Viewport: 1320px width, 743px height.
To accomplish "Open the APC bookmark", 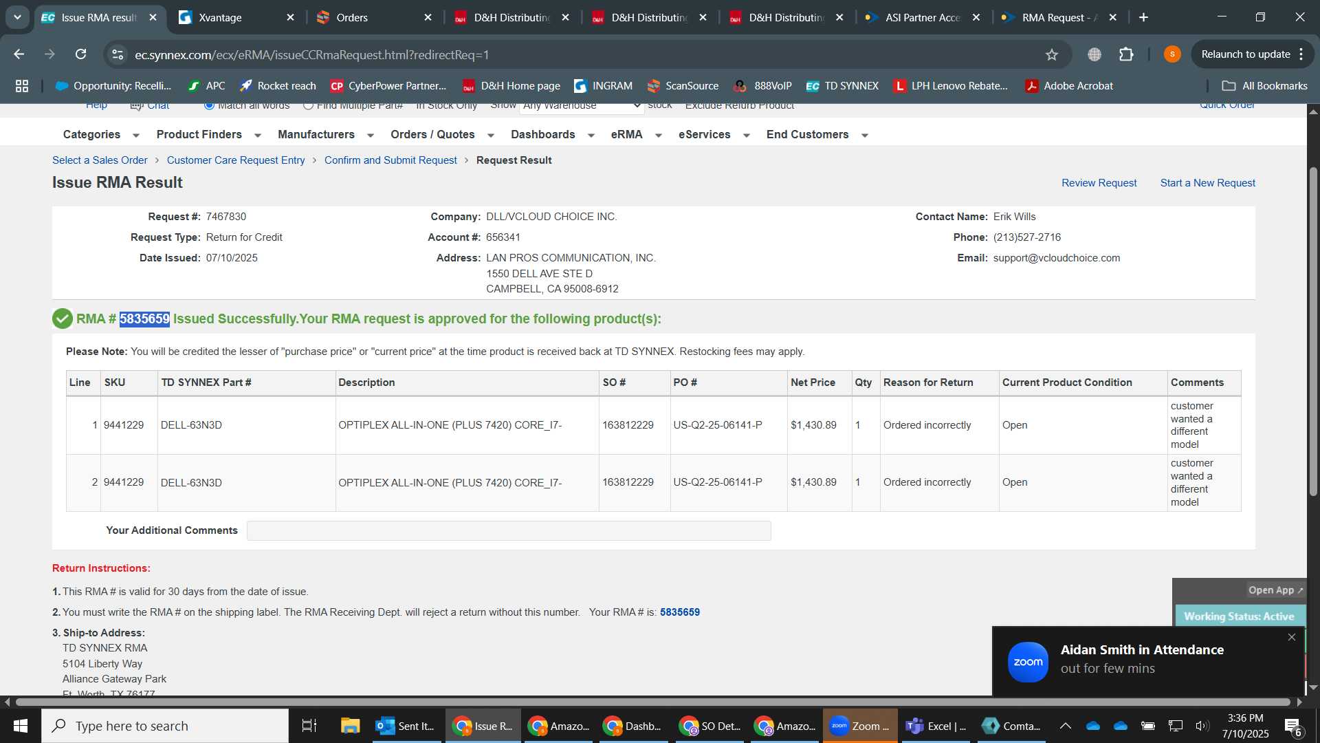I will [x=207, y=86].
